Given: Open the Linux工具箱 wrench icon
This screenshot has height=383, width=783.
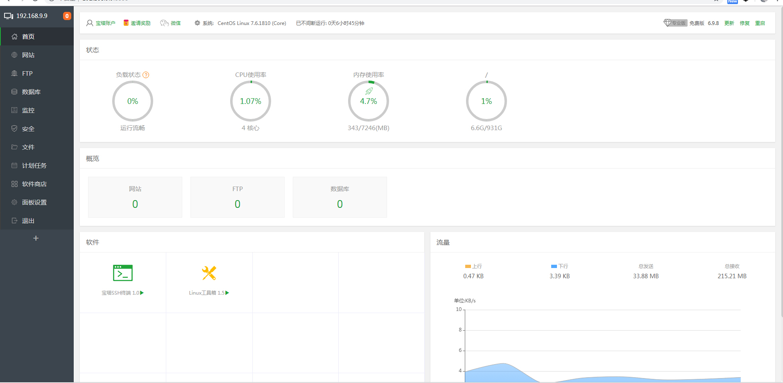Looking at the screenshot, I should click(209, 273).
